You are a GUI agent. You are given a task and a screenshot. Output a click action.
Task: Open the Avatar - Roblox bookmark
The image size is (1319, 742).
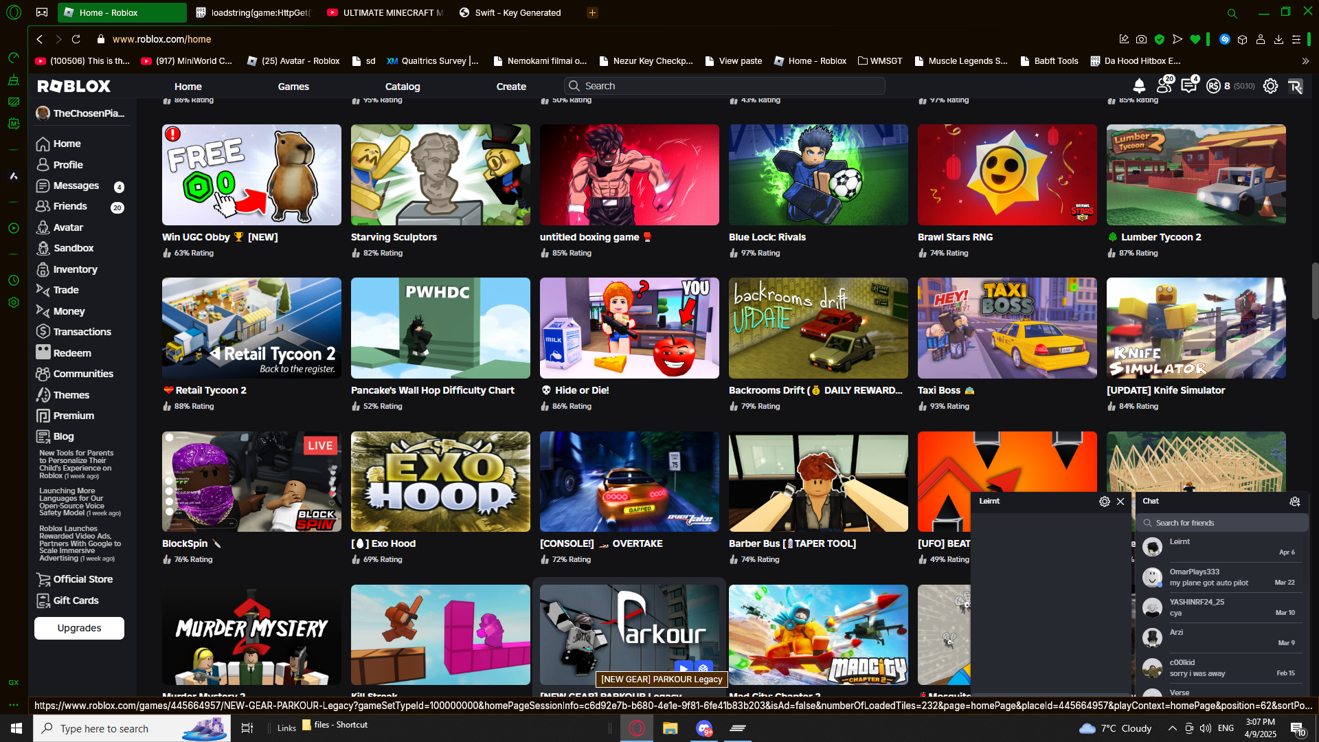293,60
